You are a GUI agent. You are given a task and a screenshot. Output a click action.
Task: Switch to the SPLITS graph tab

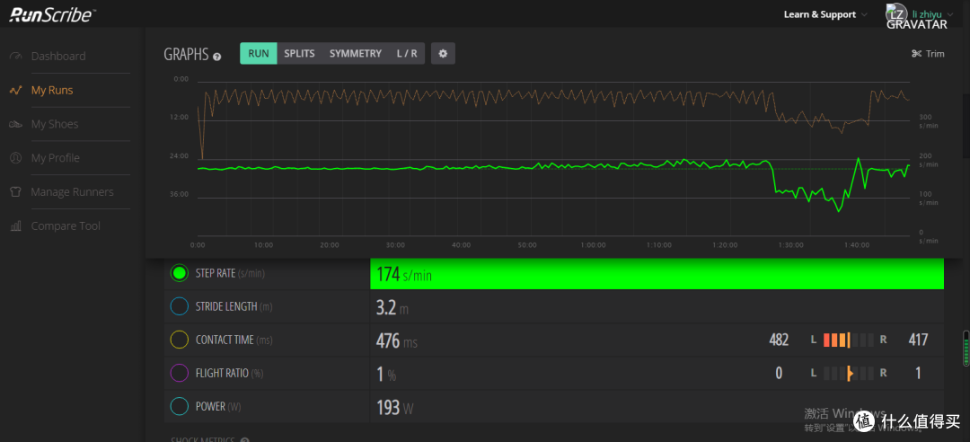[x=299, y=54]
